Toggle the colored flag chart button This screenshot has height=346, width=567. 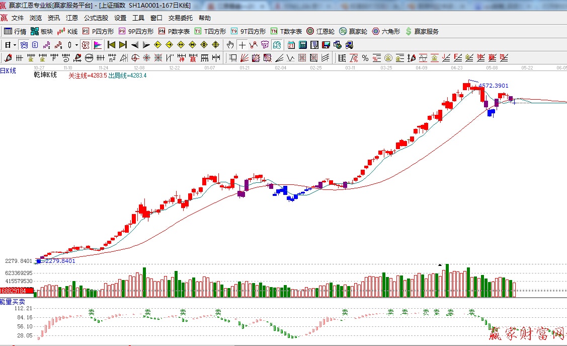pyautogui.click(x=97, y=45)
